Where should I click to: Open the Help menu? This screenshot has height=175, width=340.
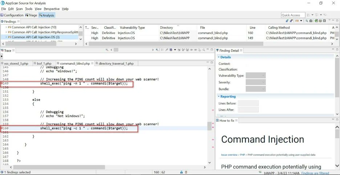(x=65, y=9)
